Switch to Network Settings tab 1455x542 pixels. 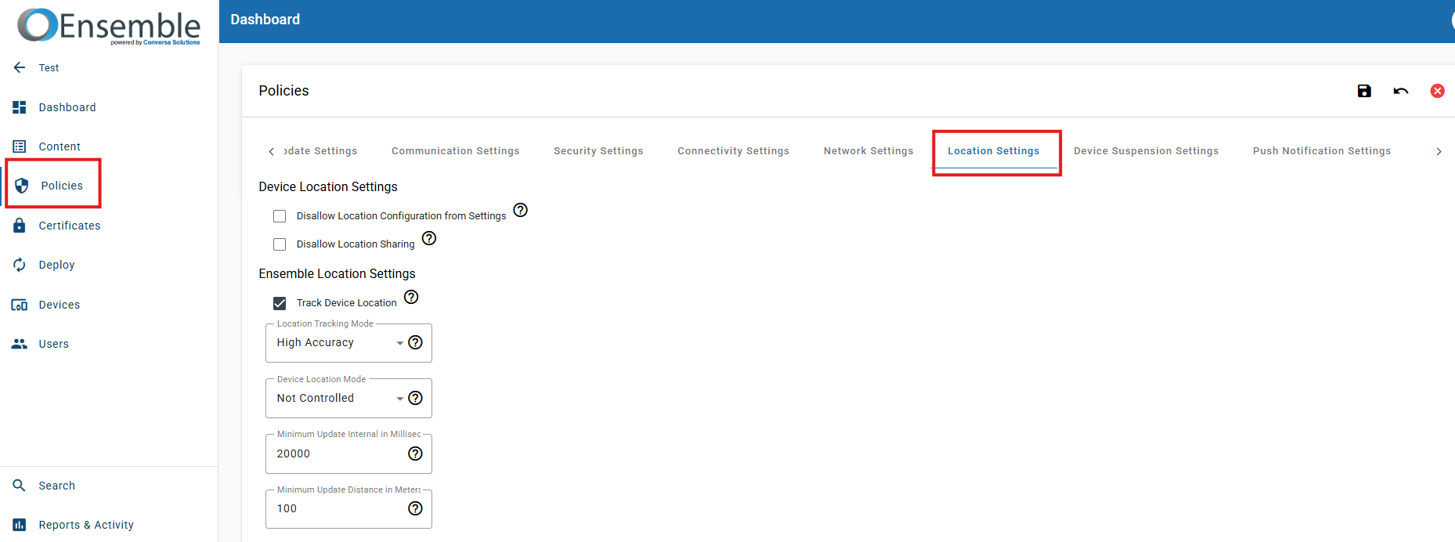pos(868,151)
